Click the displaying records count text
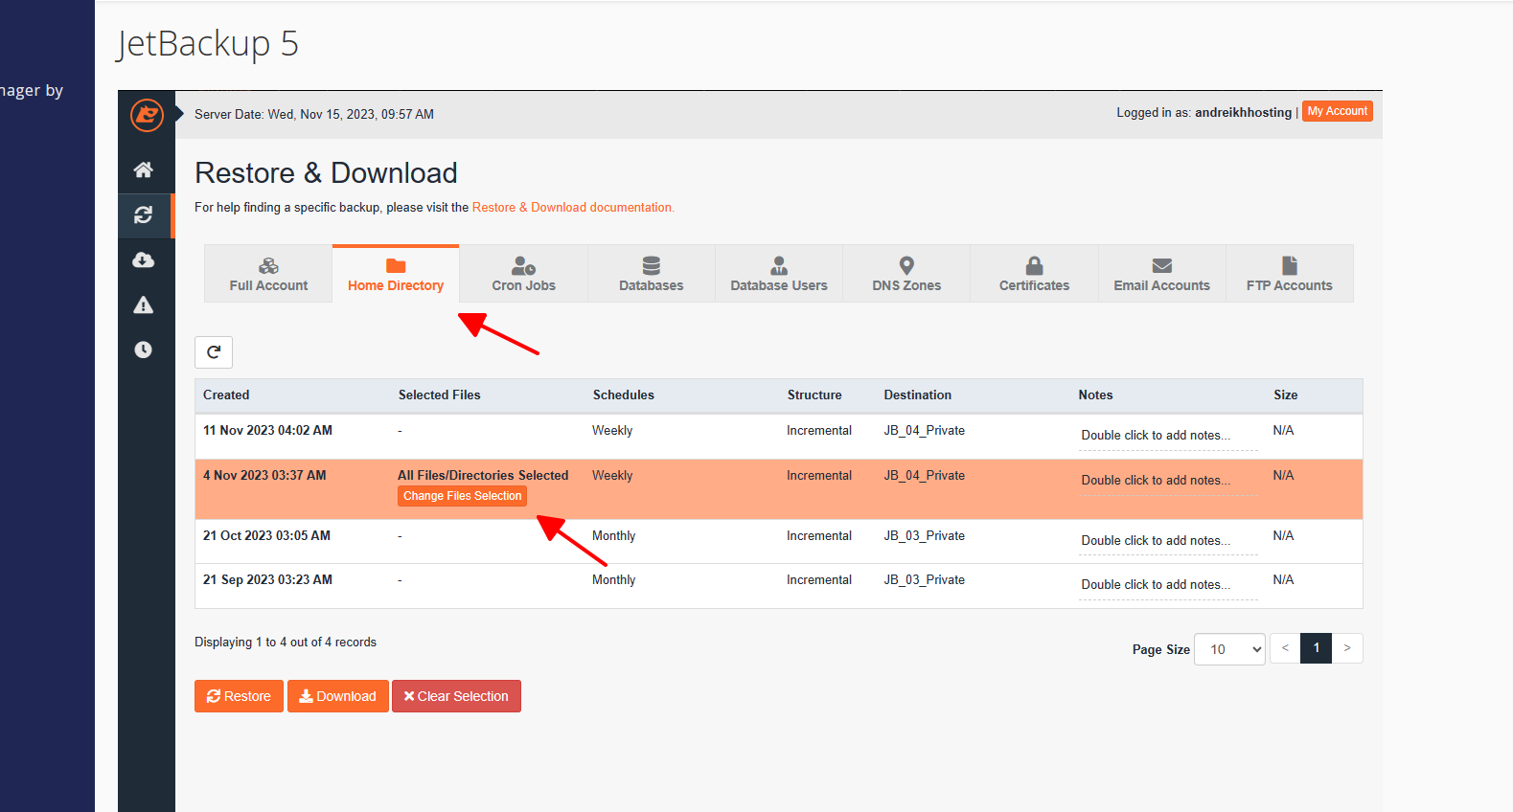The height and width of the screenshot is (812, 1513). 286,643
